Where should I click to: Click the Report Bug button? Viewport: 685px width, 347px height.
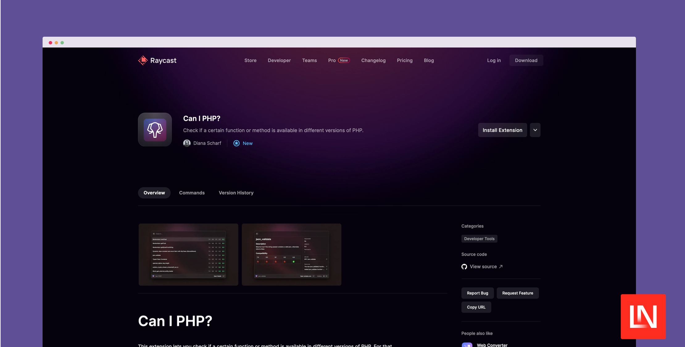tap(477, 293)
